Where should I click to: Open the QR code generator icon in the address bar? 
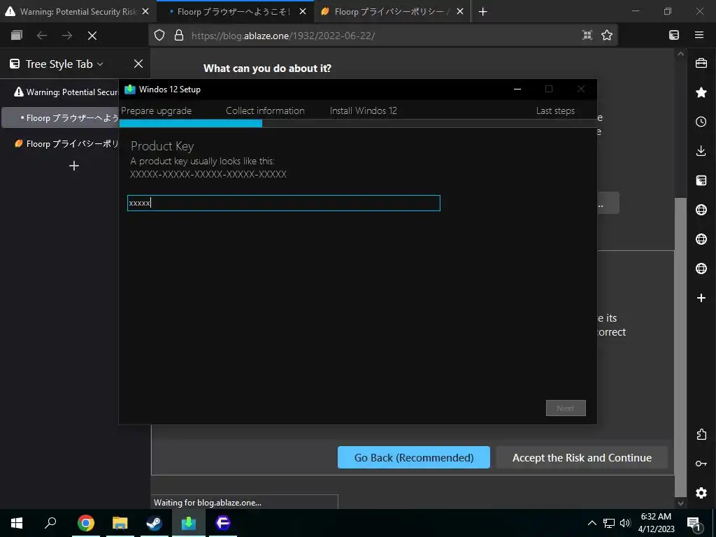pos(587,35)
